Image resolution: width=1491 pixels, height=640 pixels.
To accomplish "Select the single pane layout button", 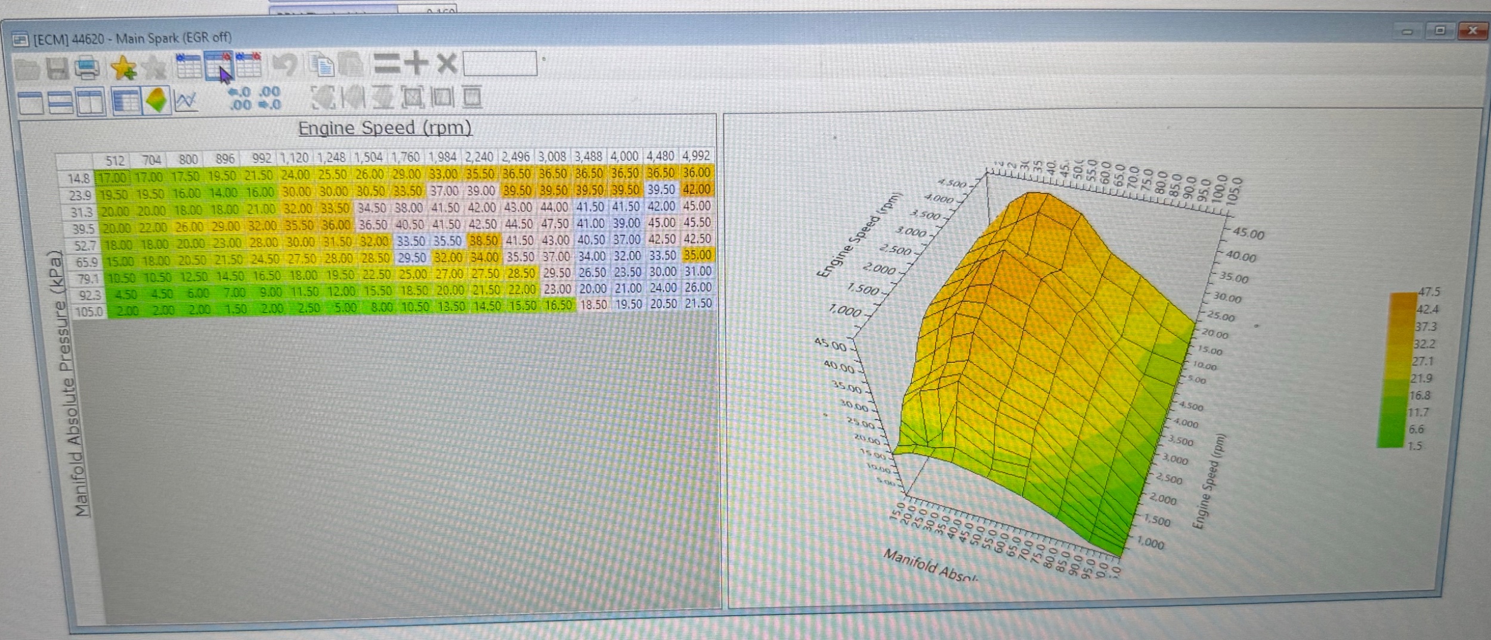I will [x=31, y=102].
